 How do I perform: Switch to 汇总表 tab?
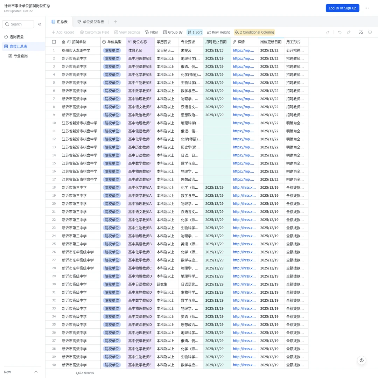(x=59, y=22)
